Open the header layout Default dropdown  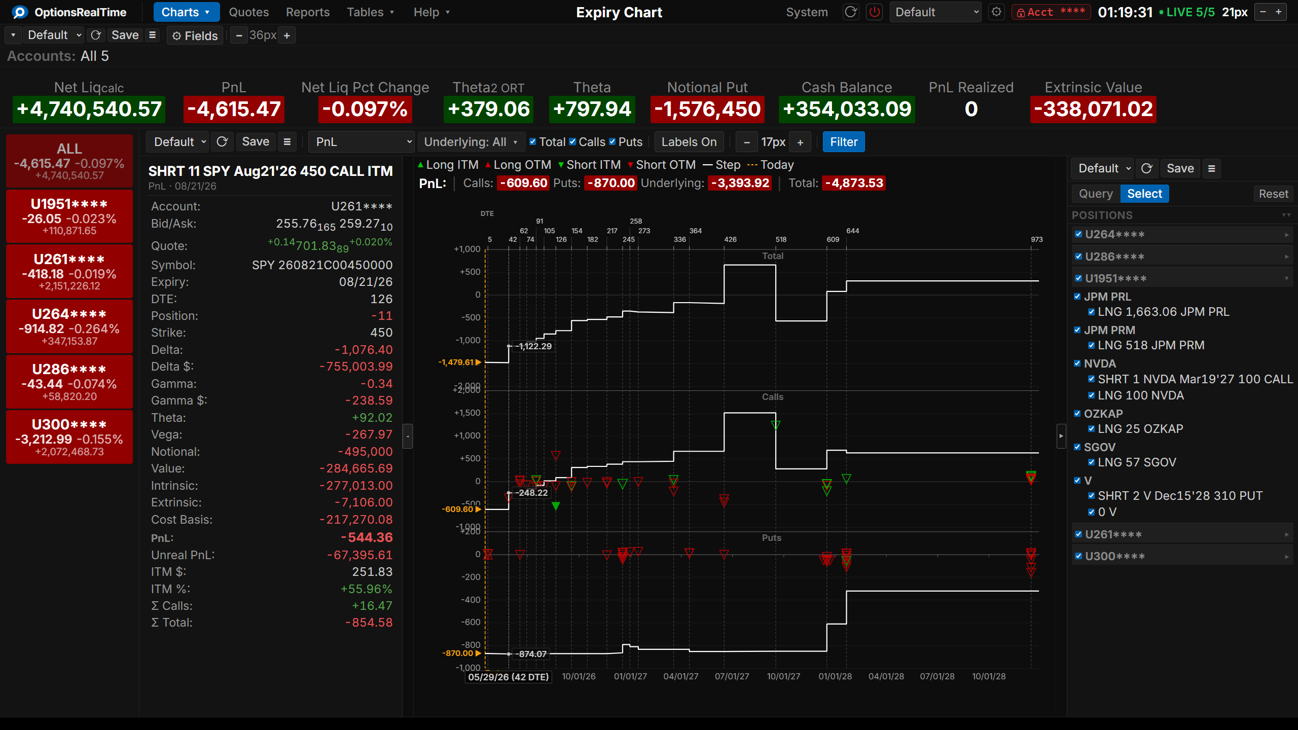[x=54, y=35]
